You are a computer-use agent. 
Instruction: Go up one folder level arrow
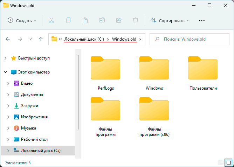click(x=41, y=39)
